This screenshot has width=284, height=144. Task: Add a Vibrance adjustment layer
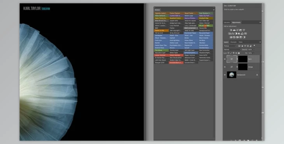click(244, 30)
